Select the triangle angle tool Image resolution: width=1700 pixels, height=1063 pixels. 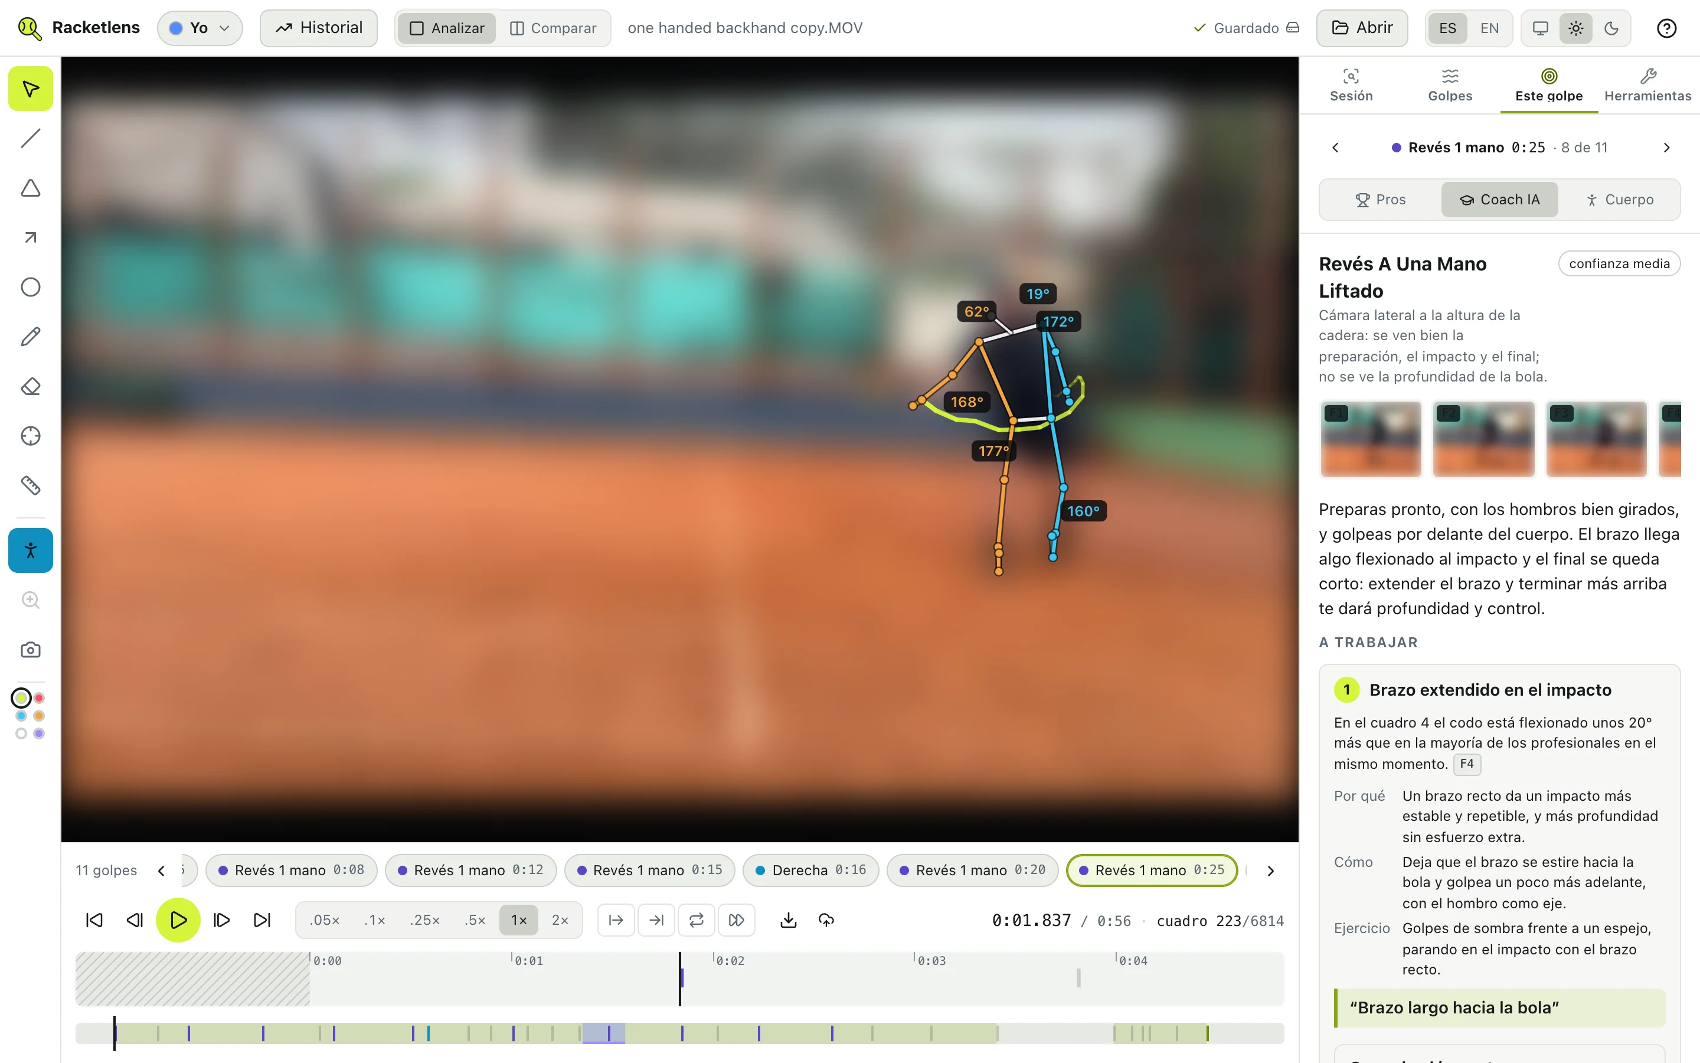[x=30, y=188]
